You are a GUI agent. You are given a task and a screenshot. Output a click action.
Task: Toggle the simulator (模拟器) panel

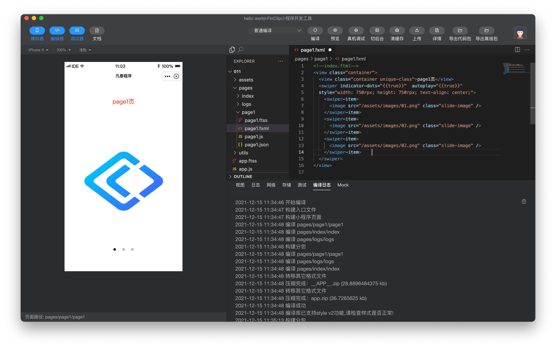click(37, 30)
